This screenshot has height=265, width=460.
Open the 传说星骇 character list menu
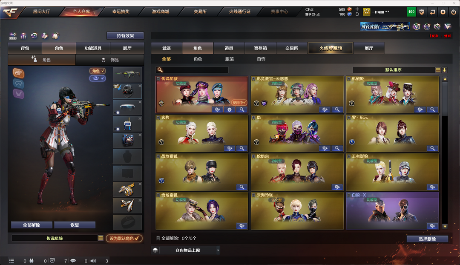(x=101, y=238)
